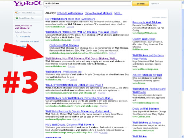
Task: Open Removable Wall Stickers sponsored ad
Action: [147, 22]
